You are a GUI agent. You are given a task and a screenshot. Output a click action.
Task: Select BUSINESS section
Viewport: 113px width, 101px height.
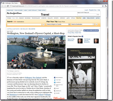coord(28,18)
